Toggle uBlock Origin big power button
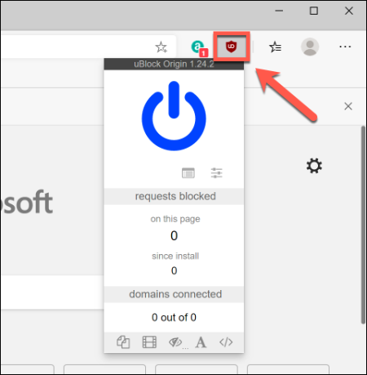 (174, 116)
